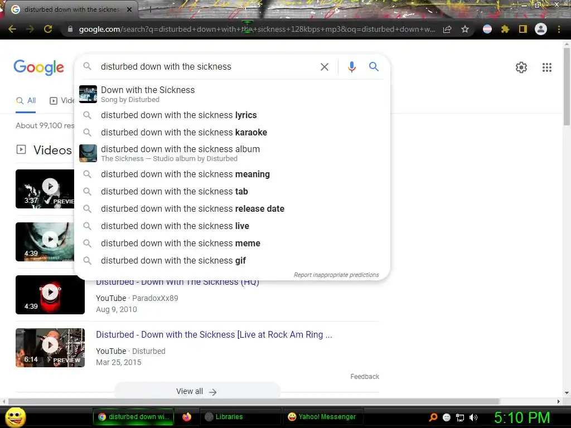Open Firefox from the taskbar
571x428 pixels.
(x=187, y=417)
